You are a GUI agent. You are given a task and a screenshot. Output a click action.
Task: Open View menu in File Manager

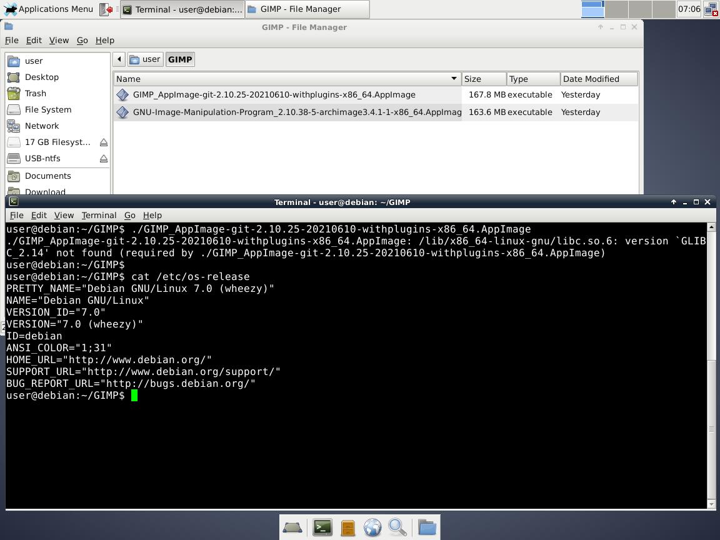[59, 41]
